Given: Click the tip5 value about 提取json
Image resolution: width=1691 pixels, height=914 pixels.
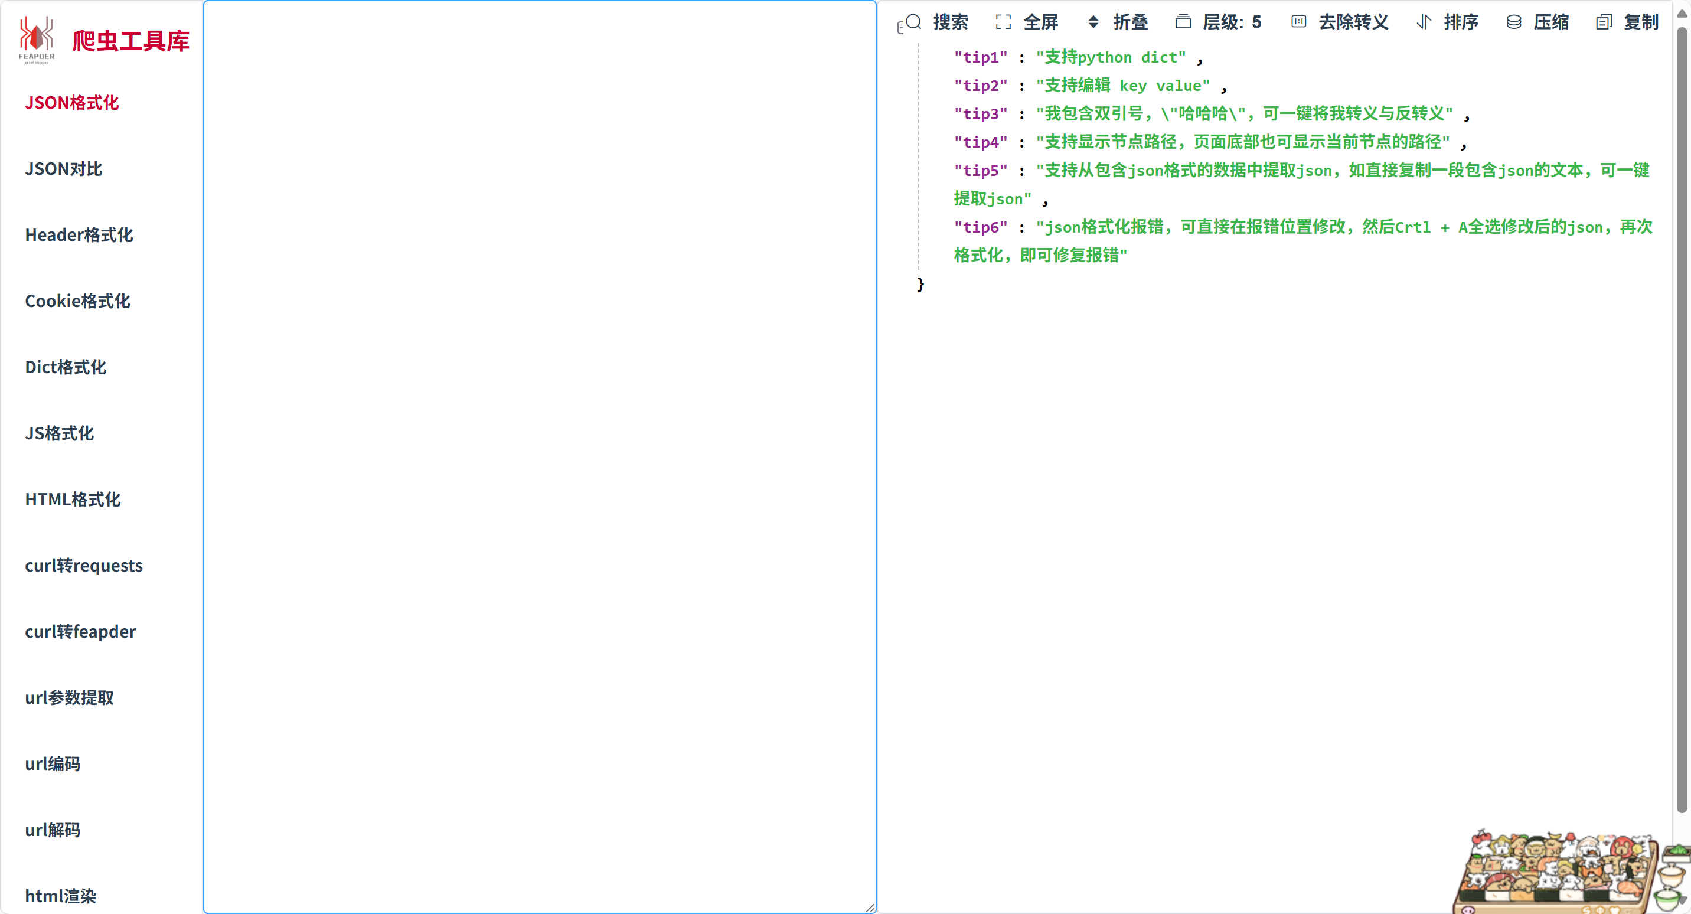Looking at the screenshot, I should point(1302,184).
